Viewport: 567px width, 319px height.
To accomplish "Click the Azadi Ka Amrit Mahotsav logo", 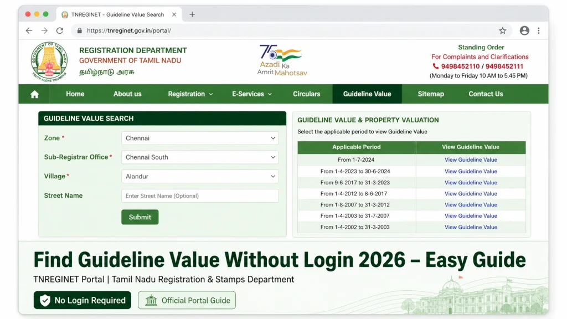I will coord(282,60).
